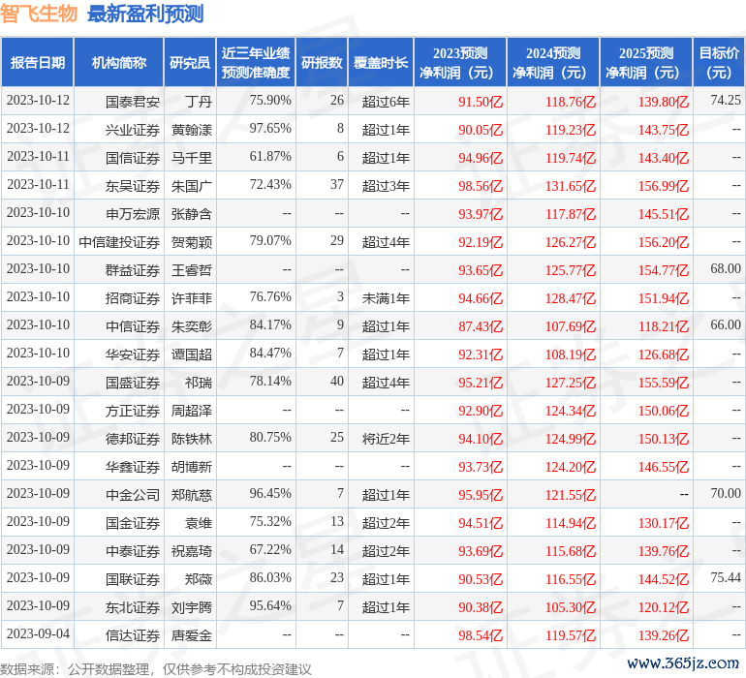This screenshot has width=746, height=678.
Task: Select the 2024预测净利润 column header
Action: [553, 62]
